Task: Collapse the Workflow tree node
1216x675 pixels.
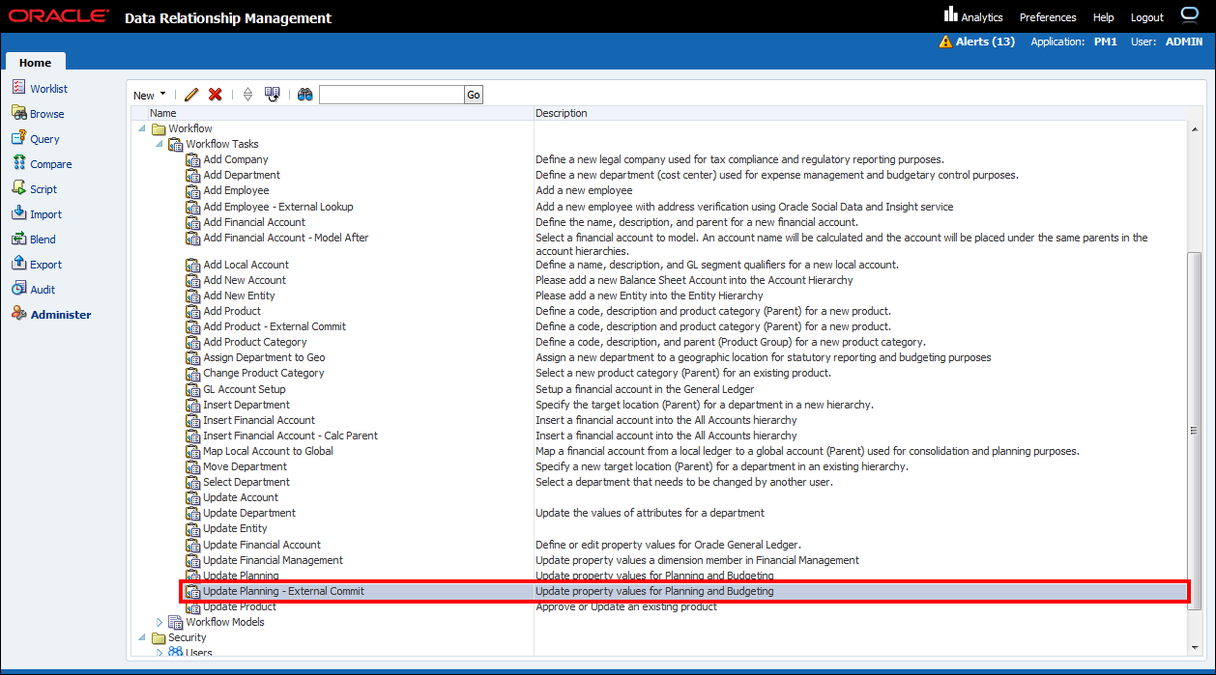Action: (x=143, y=128)
